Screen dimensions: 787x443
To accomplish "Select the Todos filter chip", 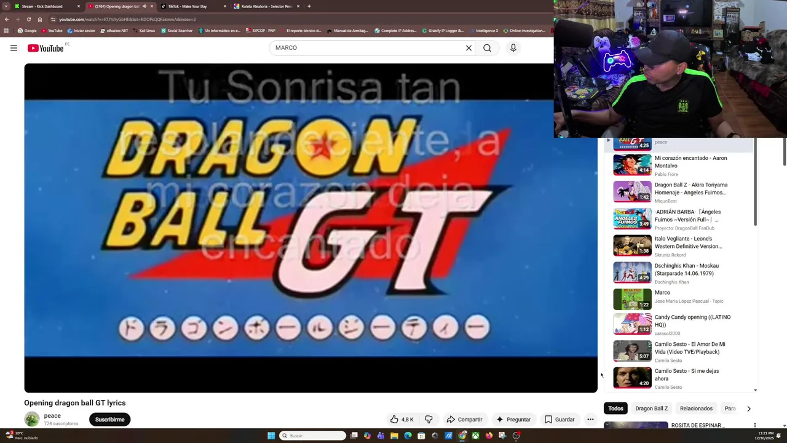I will point(615,409).
